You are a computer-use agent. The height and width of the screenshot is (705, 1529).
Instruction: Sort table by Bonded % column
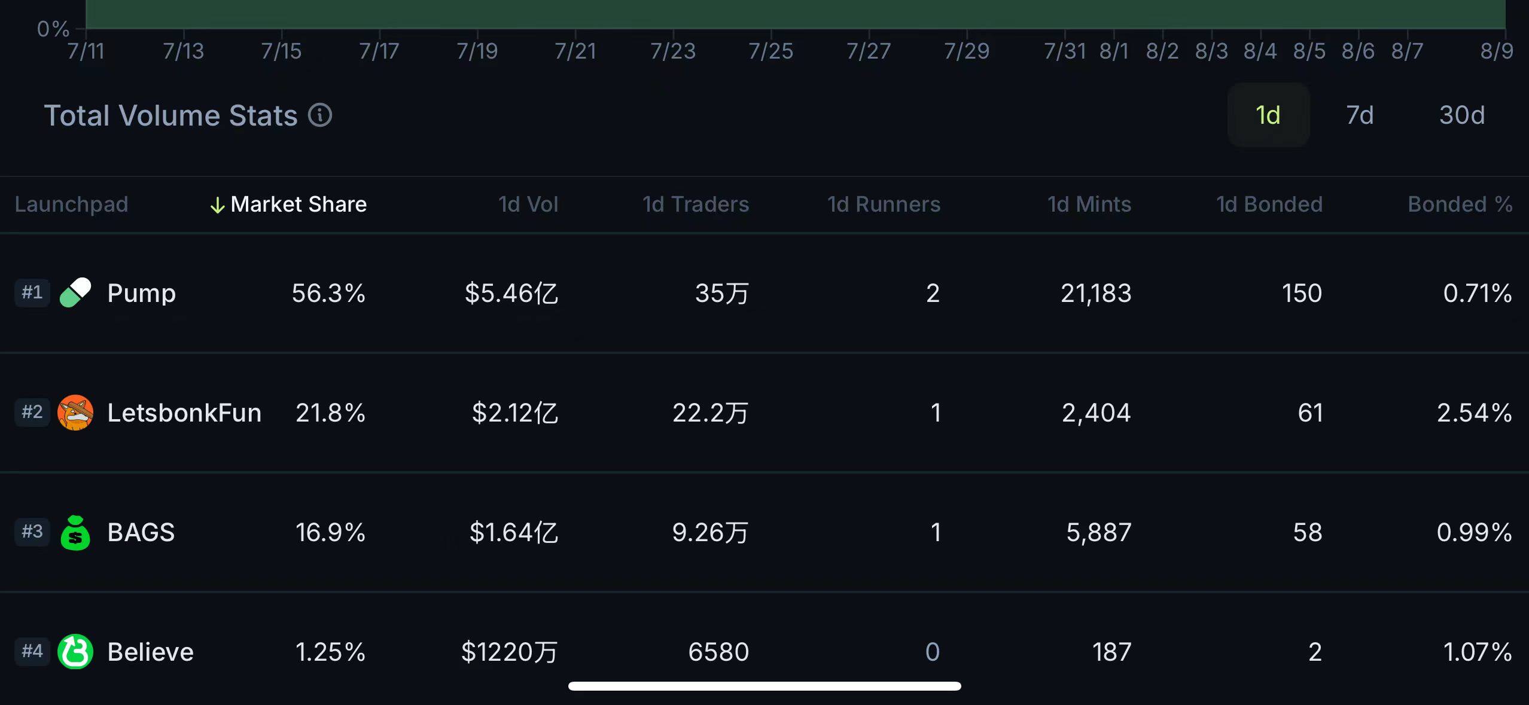click(x=1460, y=205)
